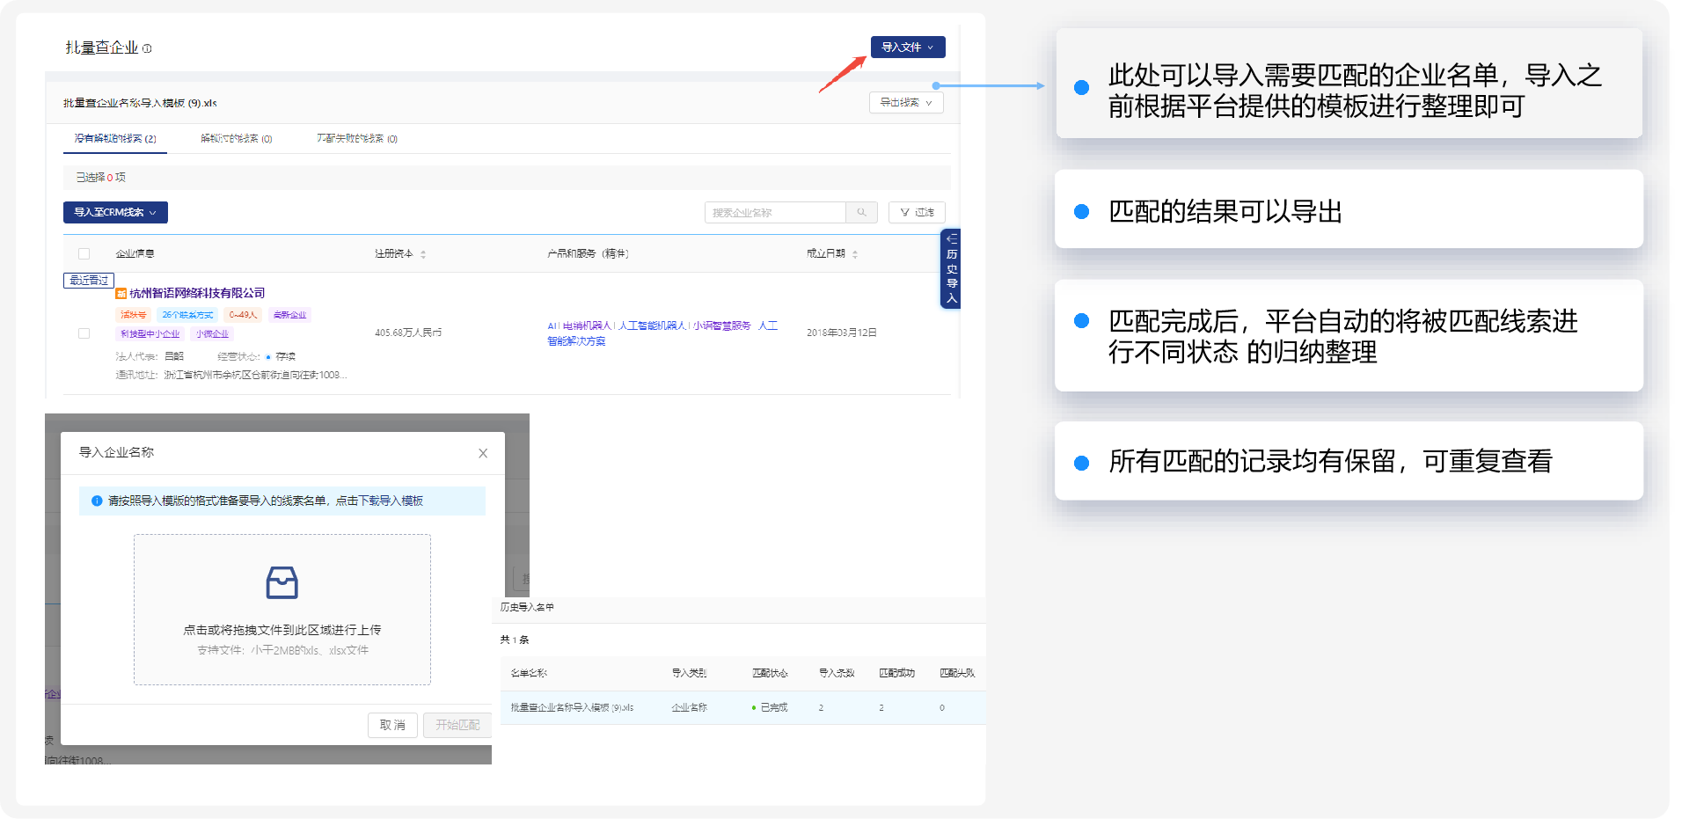
Task: Click the 搜索企业名称 search field
Action: point(774,213)
